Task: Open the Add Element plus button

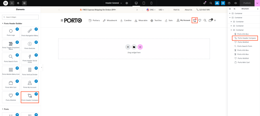Action: [x=12, y=3]
